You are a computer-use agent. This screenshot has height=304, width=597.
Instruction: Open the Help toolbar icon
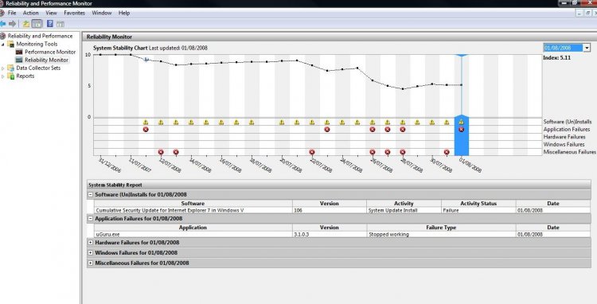[50, 24]
